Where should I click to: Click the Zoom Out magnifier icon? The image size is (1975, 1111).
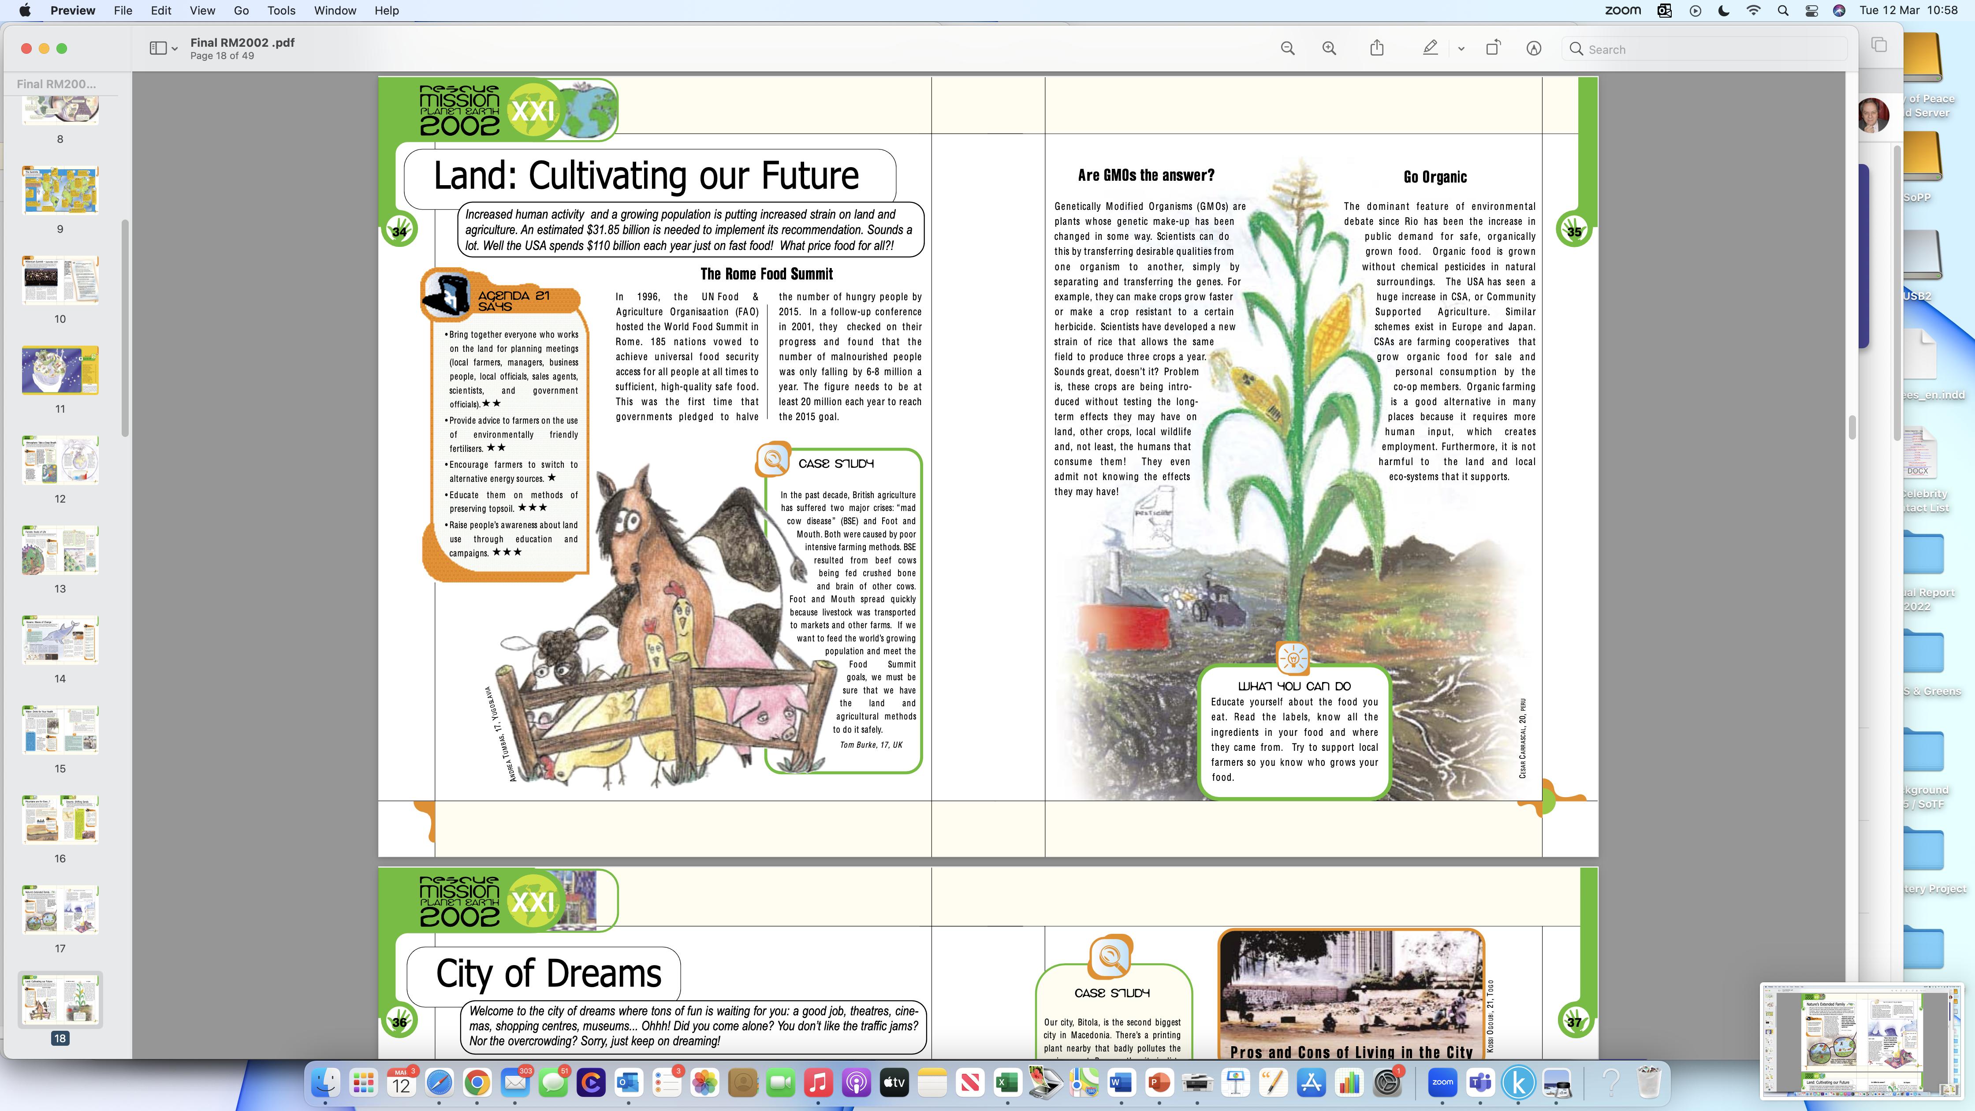1287,49
